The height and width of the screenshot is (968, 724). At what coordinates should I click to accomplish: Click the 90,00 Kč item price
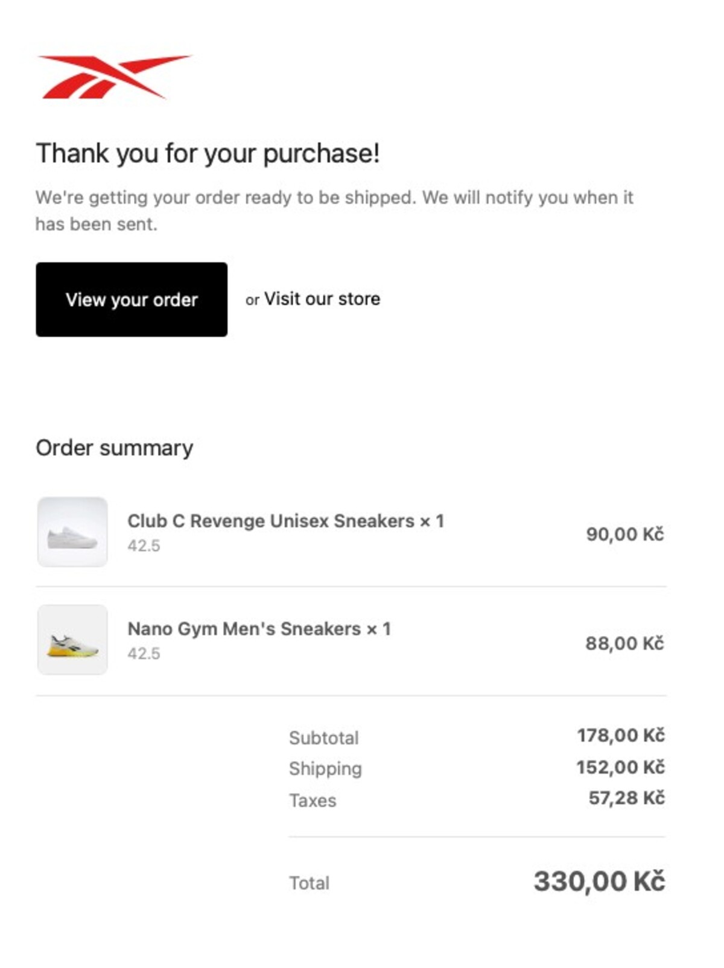624,534
